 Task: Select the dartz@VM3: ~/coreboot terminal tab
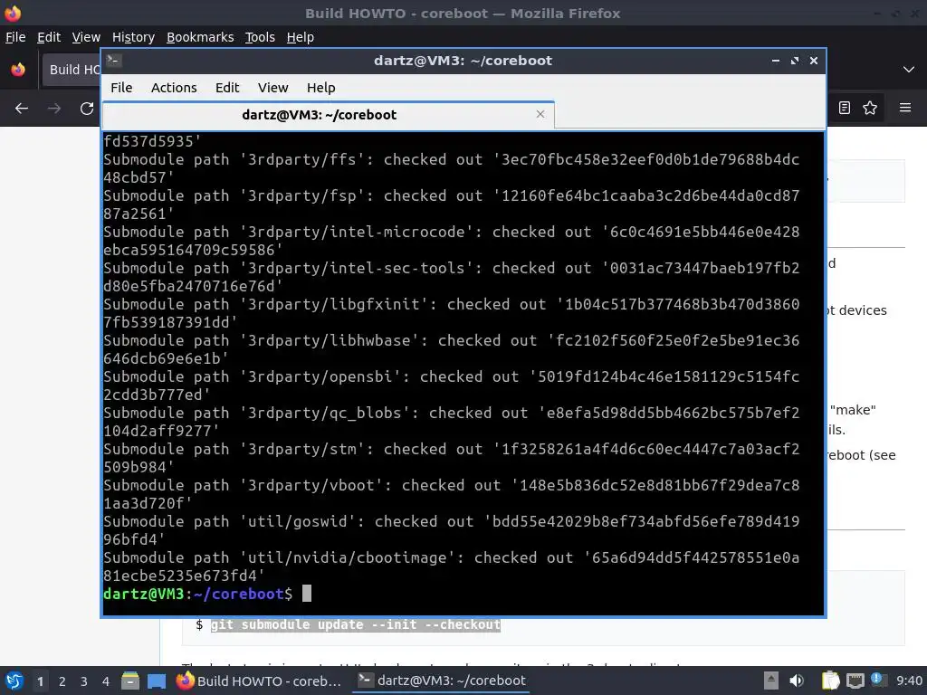(x=328, y=115)
